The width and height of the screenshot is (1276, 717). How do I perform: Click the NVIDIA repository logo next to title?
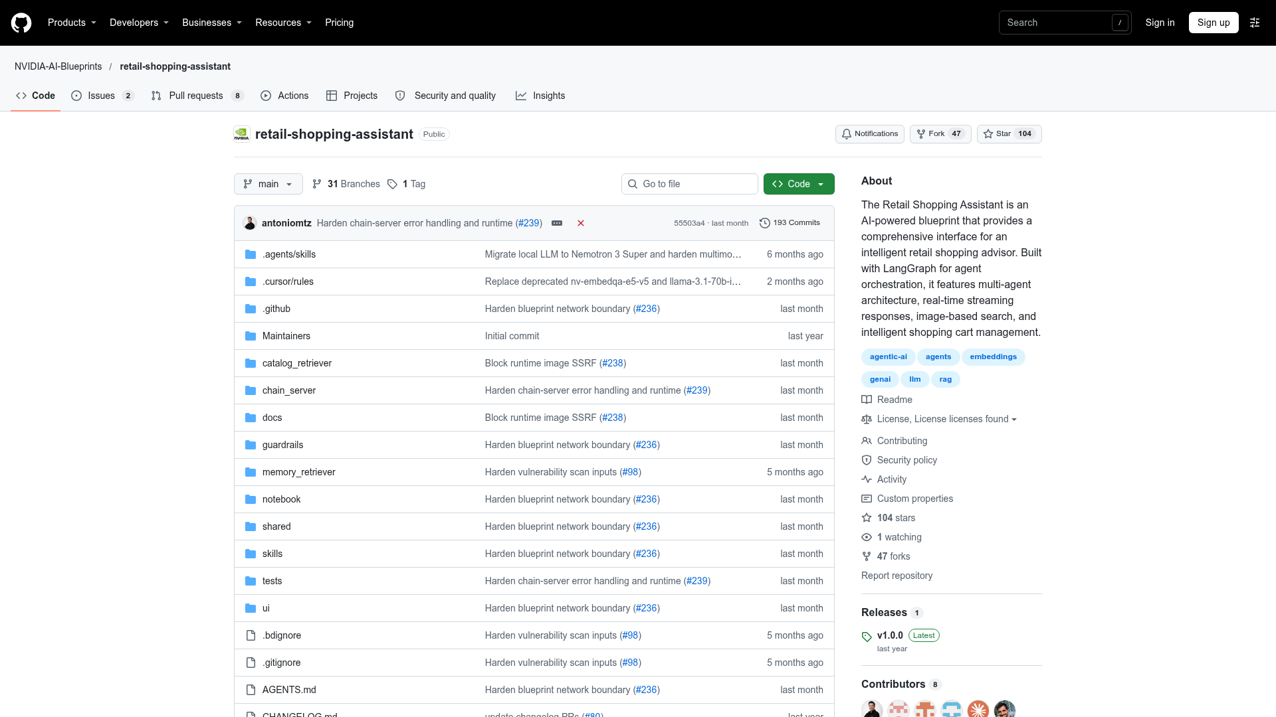click(x=242, y=134)
